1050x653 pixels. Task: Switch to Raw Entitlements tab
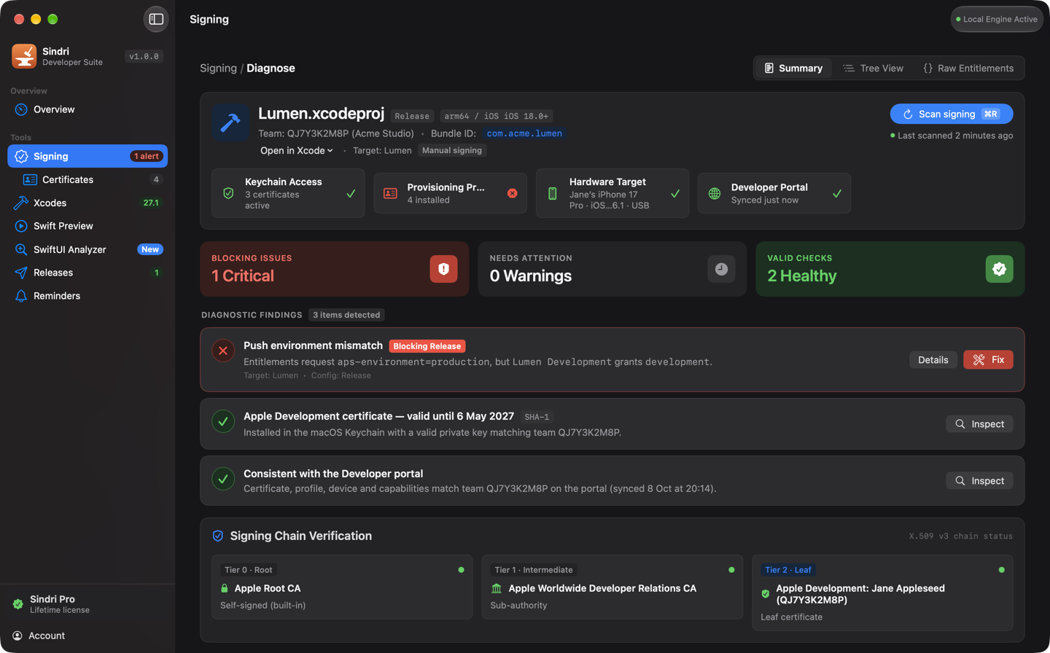(968, 69)
